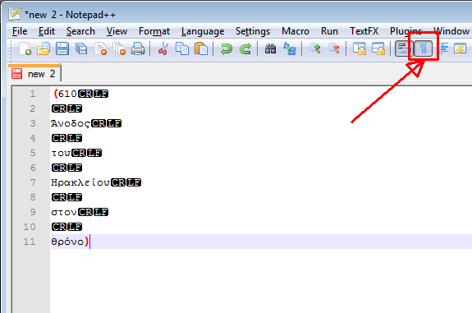Click the red unsaved icon on tab
This screenshot has width=472, height=313.
click(17, 74)
